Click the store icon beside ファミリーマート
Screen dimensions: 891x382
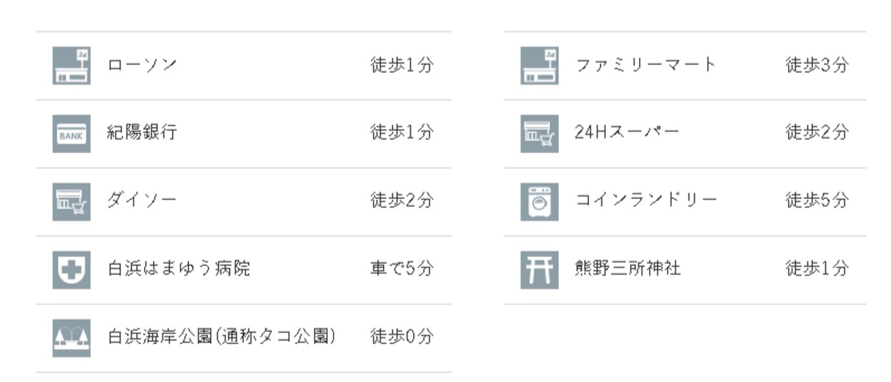[539, 66]
